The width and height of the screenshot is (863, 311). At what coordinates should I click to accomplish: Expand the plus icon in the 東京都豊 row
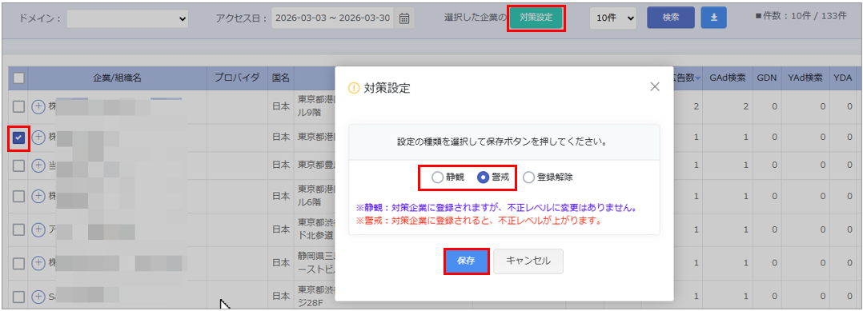coord(38,165)
